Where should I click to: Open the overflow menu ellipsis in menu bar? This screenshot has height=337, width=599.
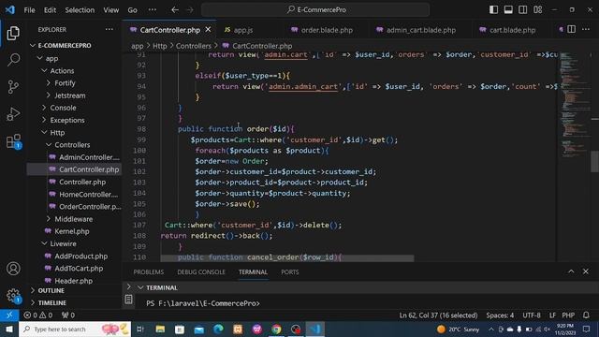point(152,10)
